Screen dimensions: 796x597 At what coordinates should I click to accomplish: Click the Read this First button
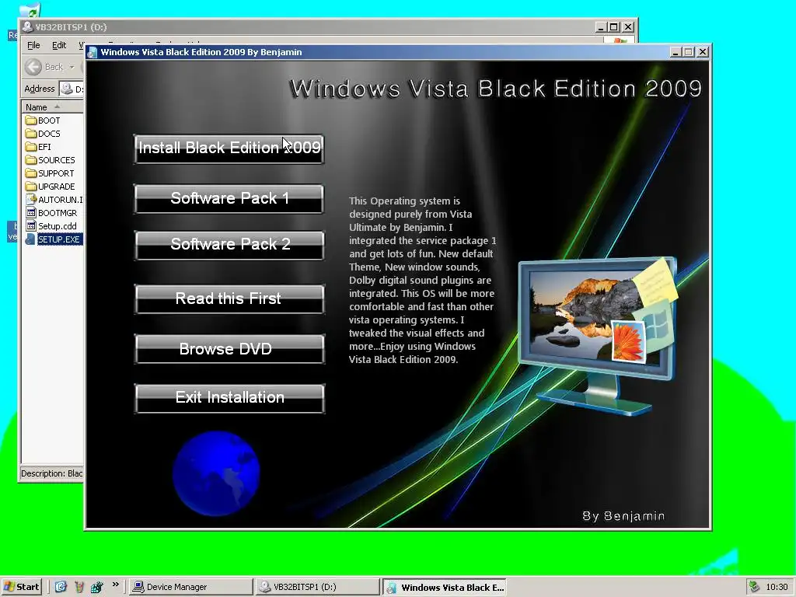pyautogui.click(x=229, y=298)
